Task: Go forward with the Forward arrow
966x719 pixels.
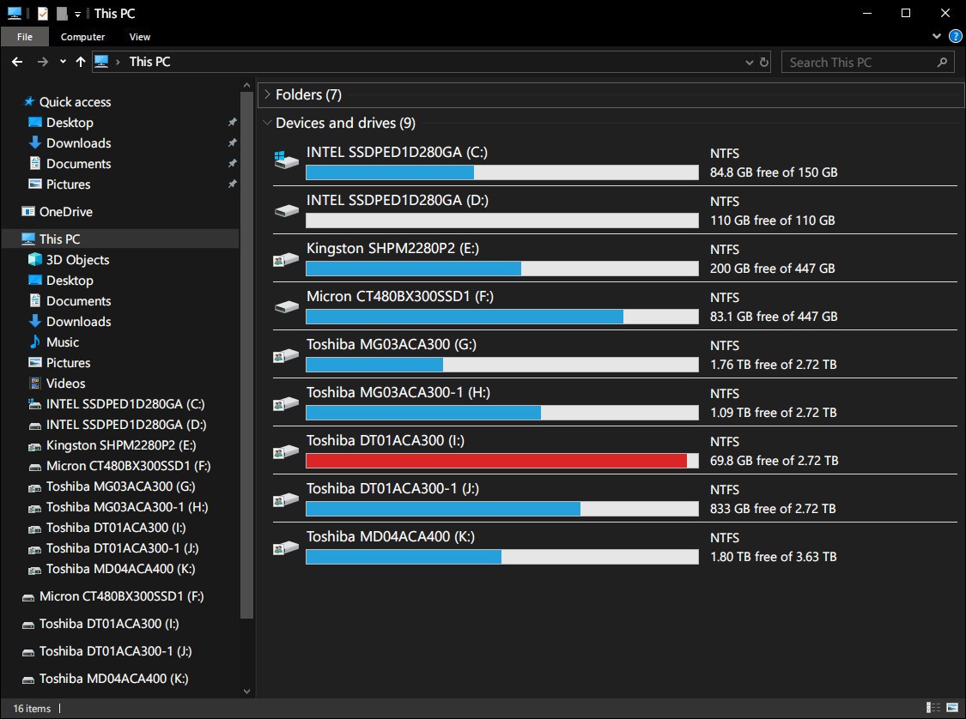Action: [43, 62]
